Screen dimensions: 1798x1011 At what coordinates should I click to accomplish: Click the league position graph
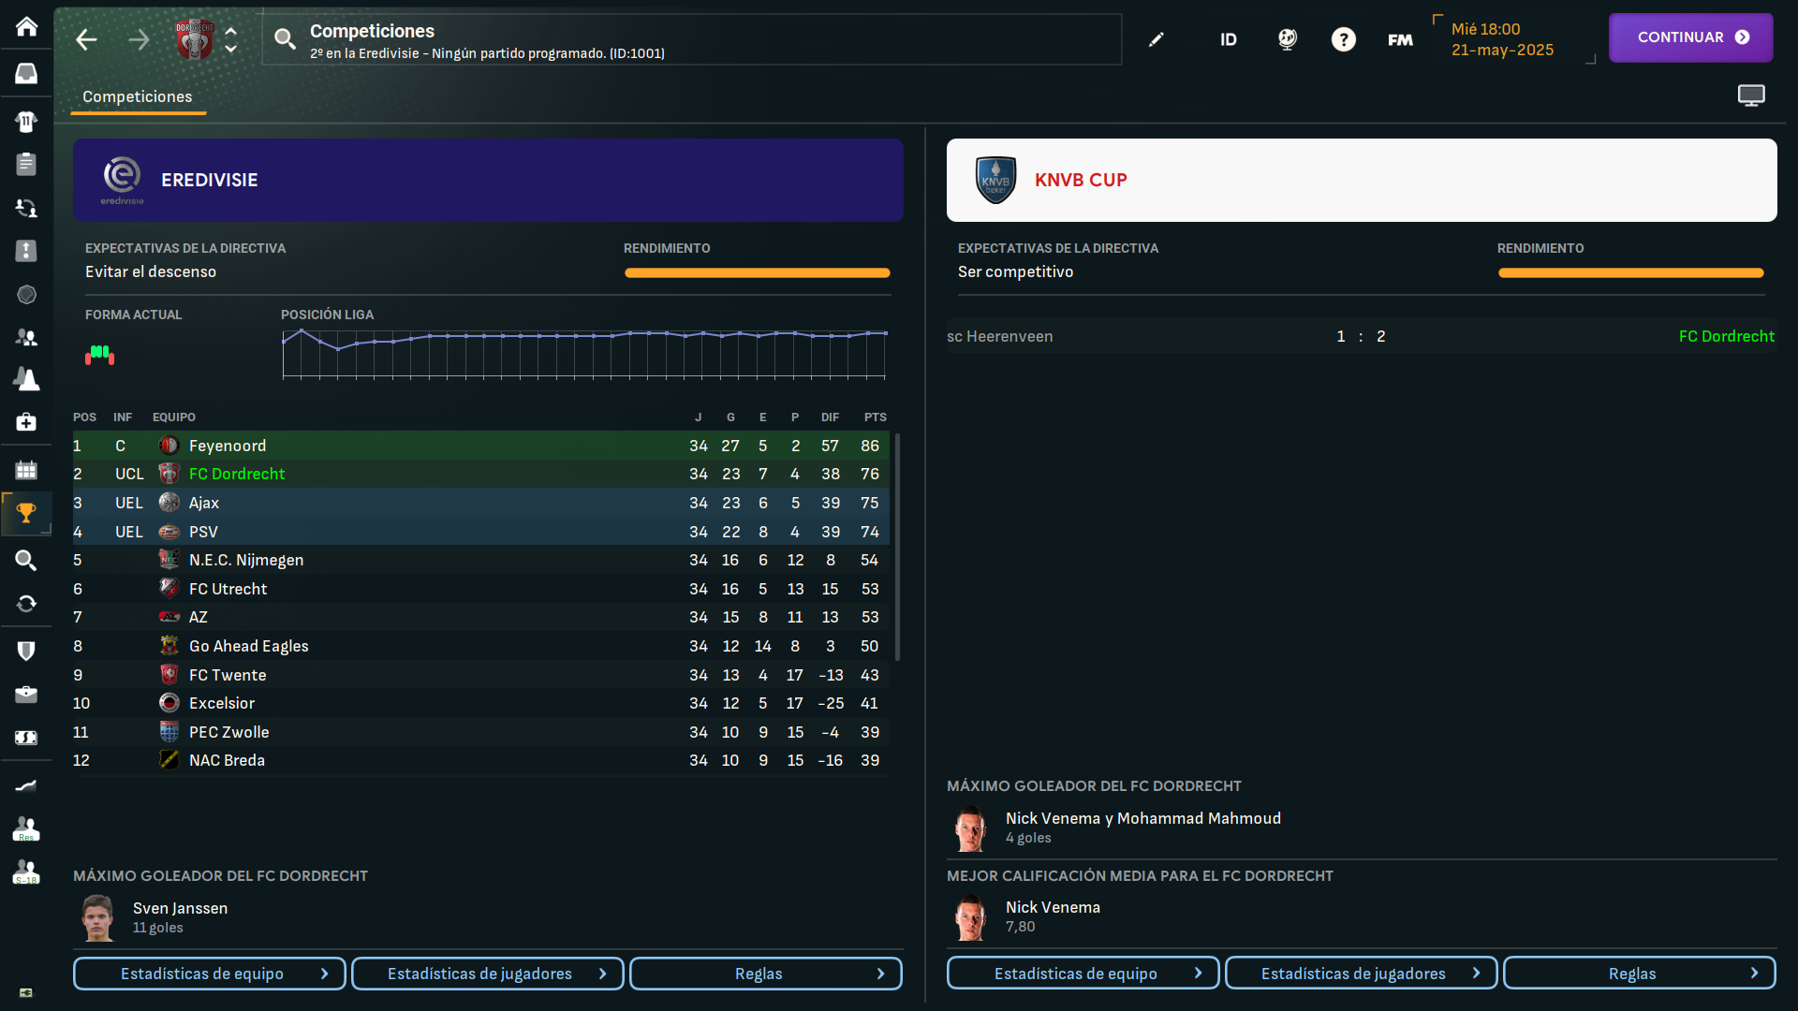pos(585,354)
